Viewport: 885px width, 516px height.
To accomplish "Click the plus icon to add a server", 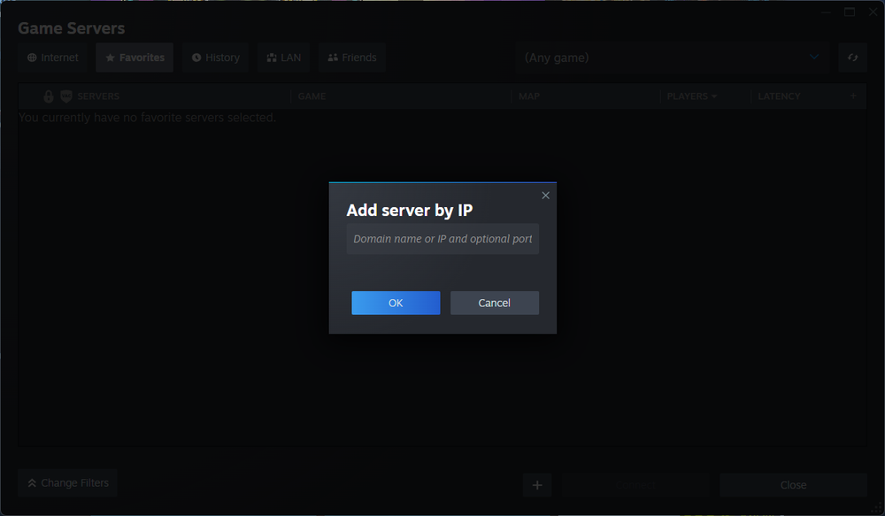I will coord(536,485).
